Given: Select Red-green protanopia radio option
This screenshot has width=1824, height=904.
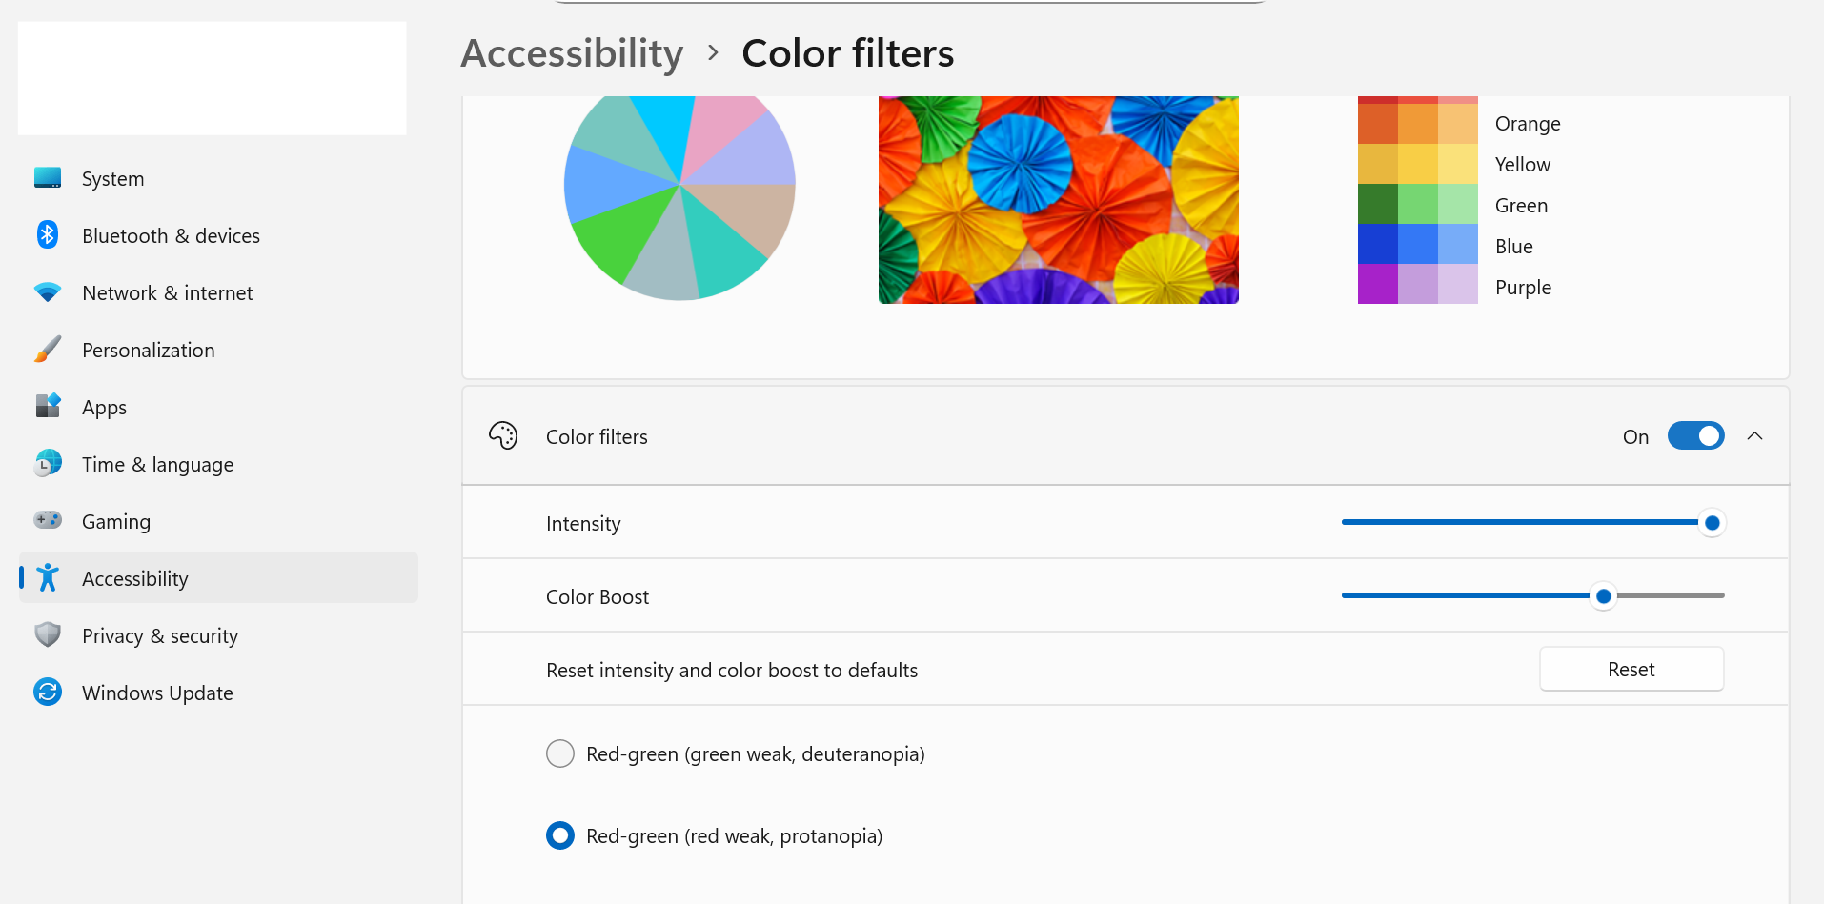Looking at the screenshot, I should (x=560, y=835).
